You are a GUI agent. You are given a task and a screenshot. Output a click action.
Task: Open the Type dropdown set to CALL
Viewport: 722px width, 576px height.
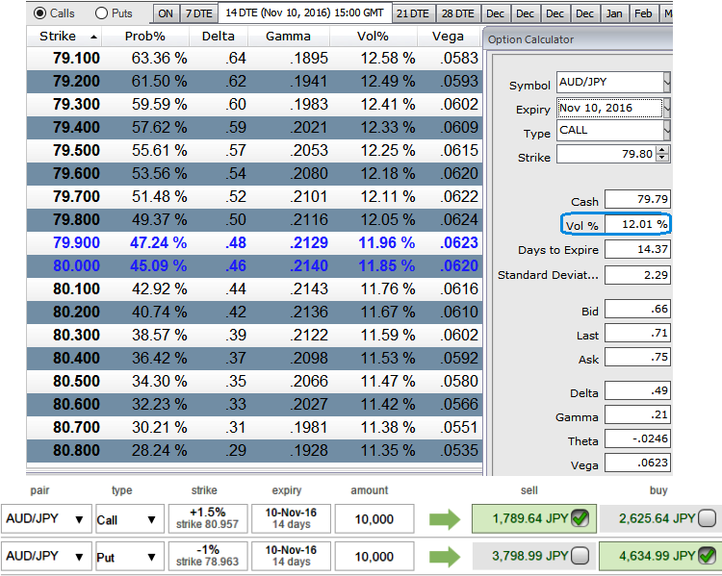[x=667, y=131]
